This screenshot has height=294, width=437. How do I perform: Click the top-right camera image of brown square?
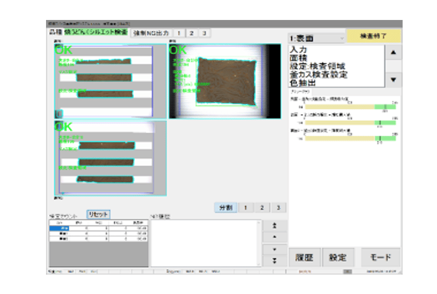(x=225, y=81)
